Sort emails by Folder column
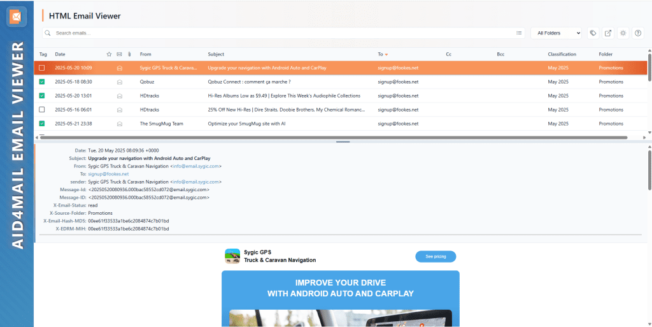Screen dimensions: 652x327 click(606, 54)
